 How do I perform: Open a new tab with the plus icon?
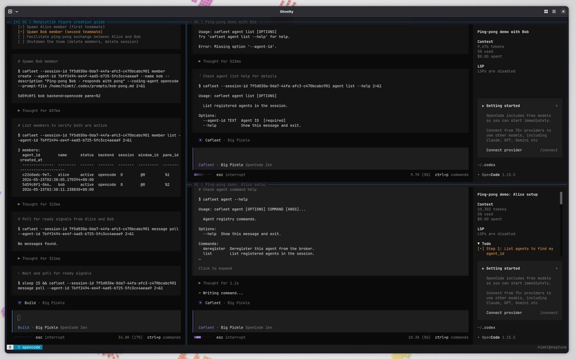pyautogui.click(x=10, y=11)
